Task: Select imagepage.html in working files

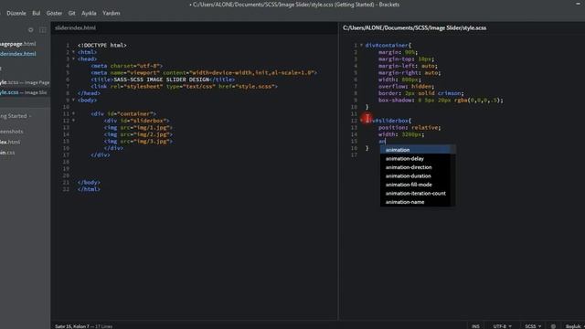Action: [x=18, y=44]
